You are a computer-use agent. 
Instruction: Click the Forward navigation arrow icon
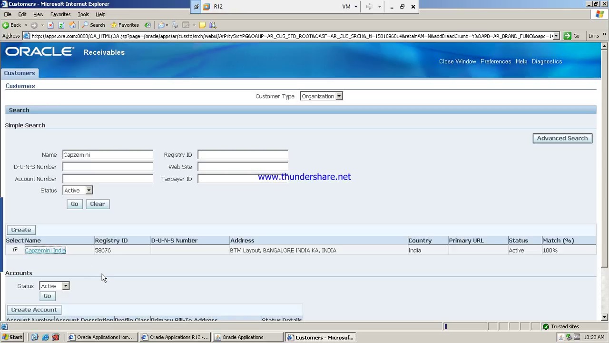(x=34, y=25)
